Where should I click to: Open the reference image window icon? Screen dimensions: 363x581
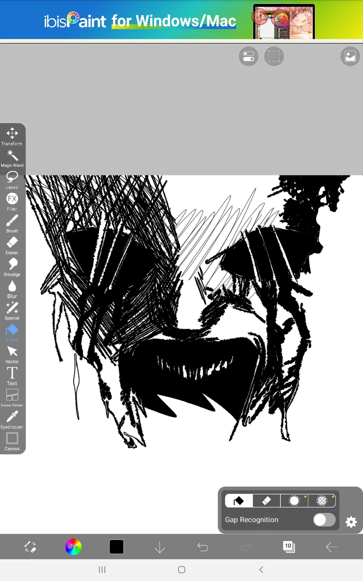tap(350, 56)
